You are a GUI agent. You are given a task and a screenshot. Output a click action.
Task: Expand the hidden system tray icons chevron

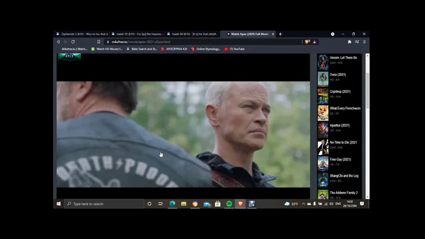[x=303, y=204]
